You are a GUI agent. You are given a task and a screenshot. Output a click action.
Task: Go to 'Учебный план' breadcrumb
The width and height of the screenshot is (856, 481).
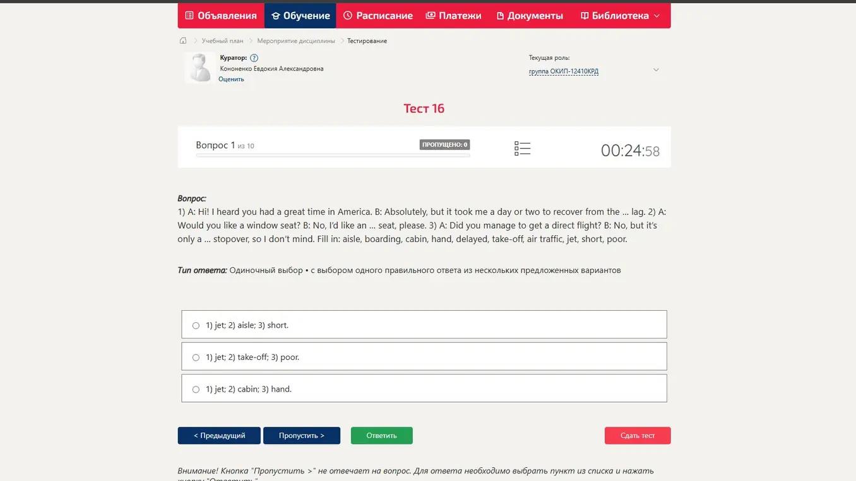[222, 41]
